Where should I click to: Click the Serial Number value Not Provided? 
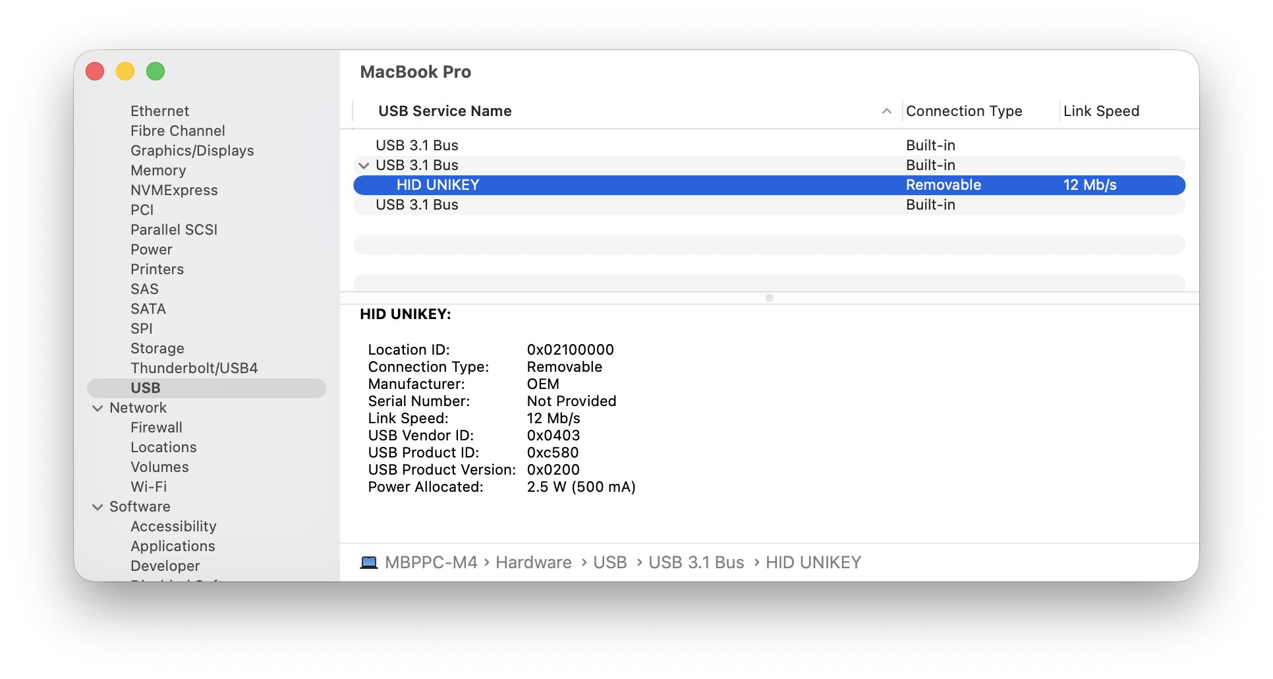pos(572,401)
